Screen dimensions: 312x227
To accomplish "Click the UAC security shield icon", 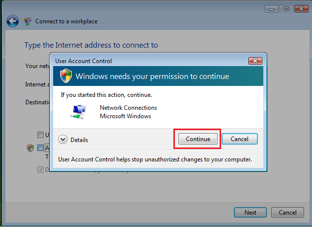I will (x=66, y=76).
